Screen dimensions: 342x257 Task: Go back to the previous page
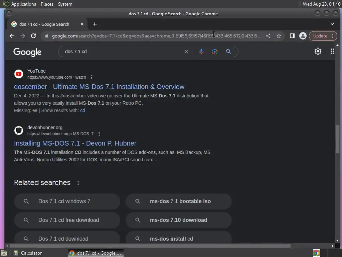point(12,36)
